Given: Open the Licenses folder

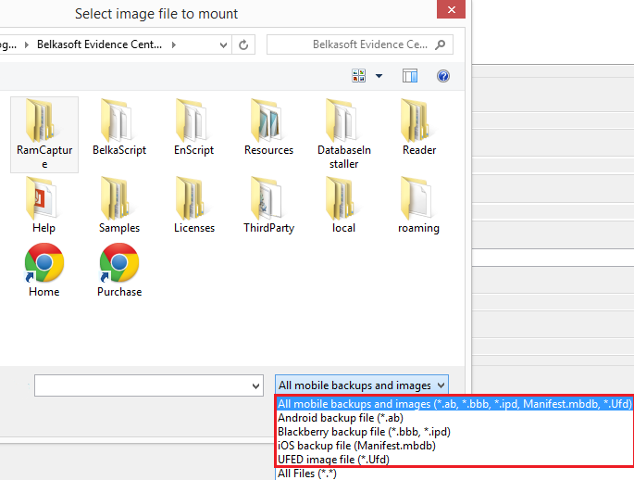Looking at the screenshot, I should (194, 205).
